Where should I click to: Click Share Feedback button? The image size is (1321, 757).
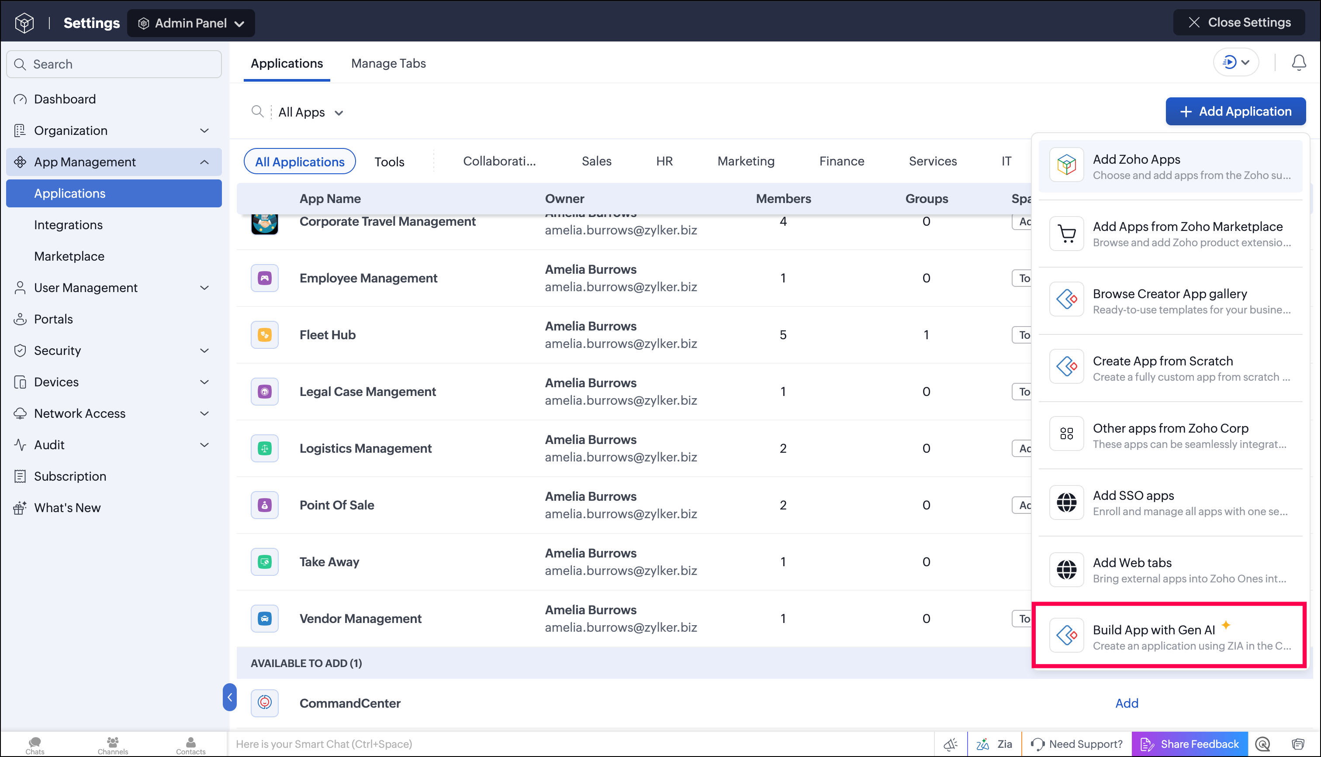(x=1190, y=744)
